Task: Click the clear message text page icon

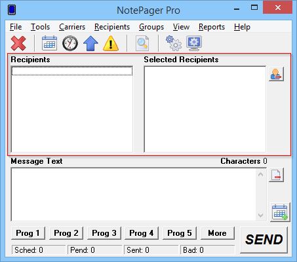Action: point(276,175)
